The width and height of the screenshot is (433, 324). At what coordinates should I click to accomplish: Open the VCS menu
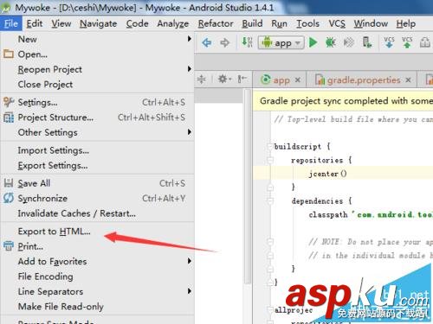pos(337,23)
